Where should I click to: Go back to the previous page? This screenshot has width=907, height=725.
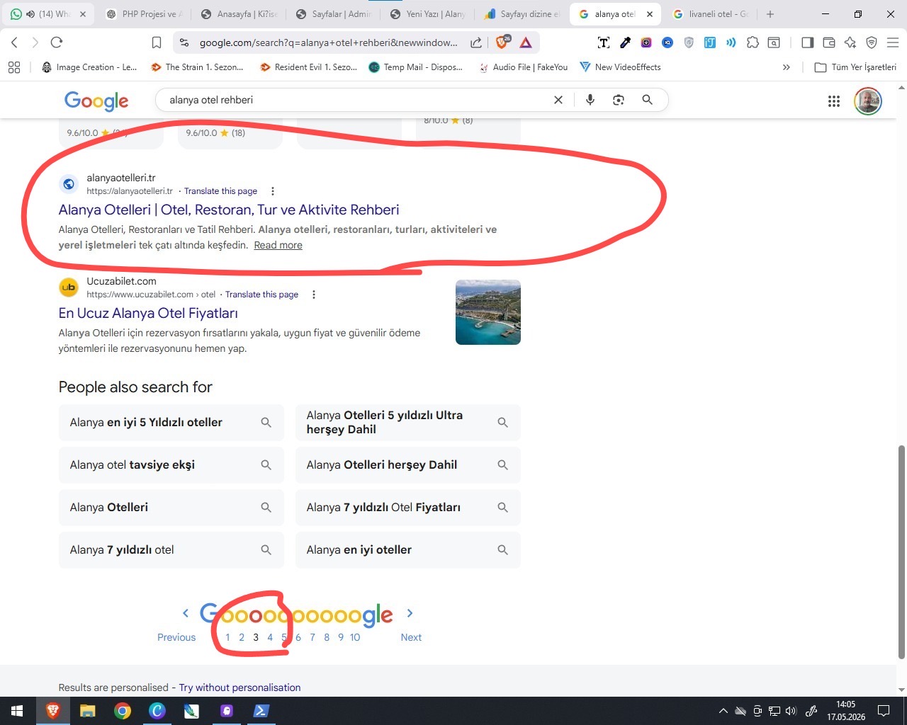[x=15, y=42]
